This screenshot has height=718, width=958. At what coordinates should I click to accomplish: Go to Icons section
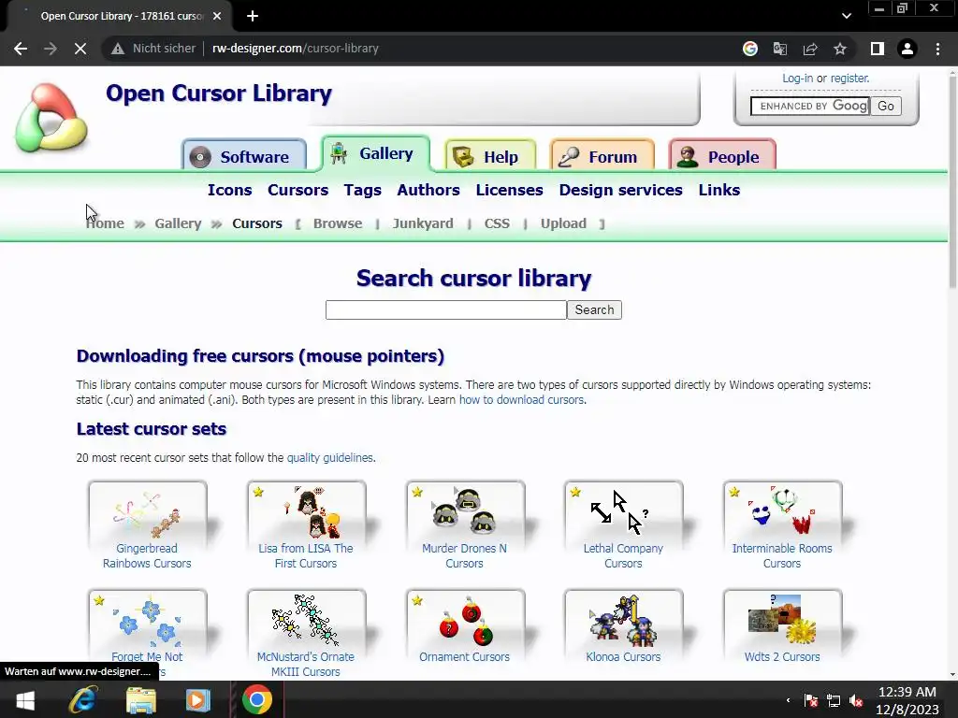[230, 190]
